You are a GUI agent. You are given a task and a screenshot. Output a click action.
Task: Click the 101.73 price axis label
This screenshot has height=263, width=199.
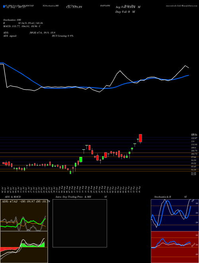(x=194, y=154)
